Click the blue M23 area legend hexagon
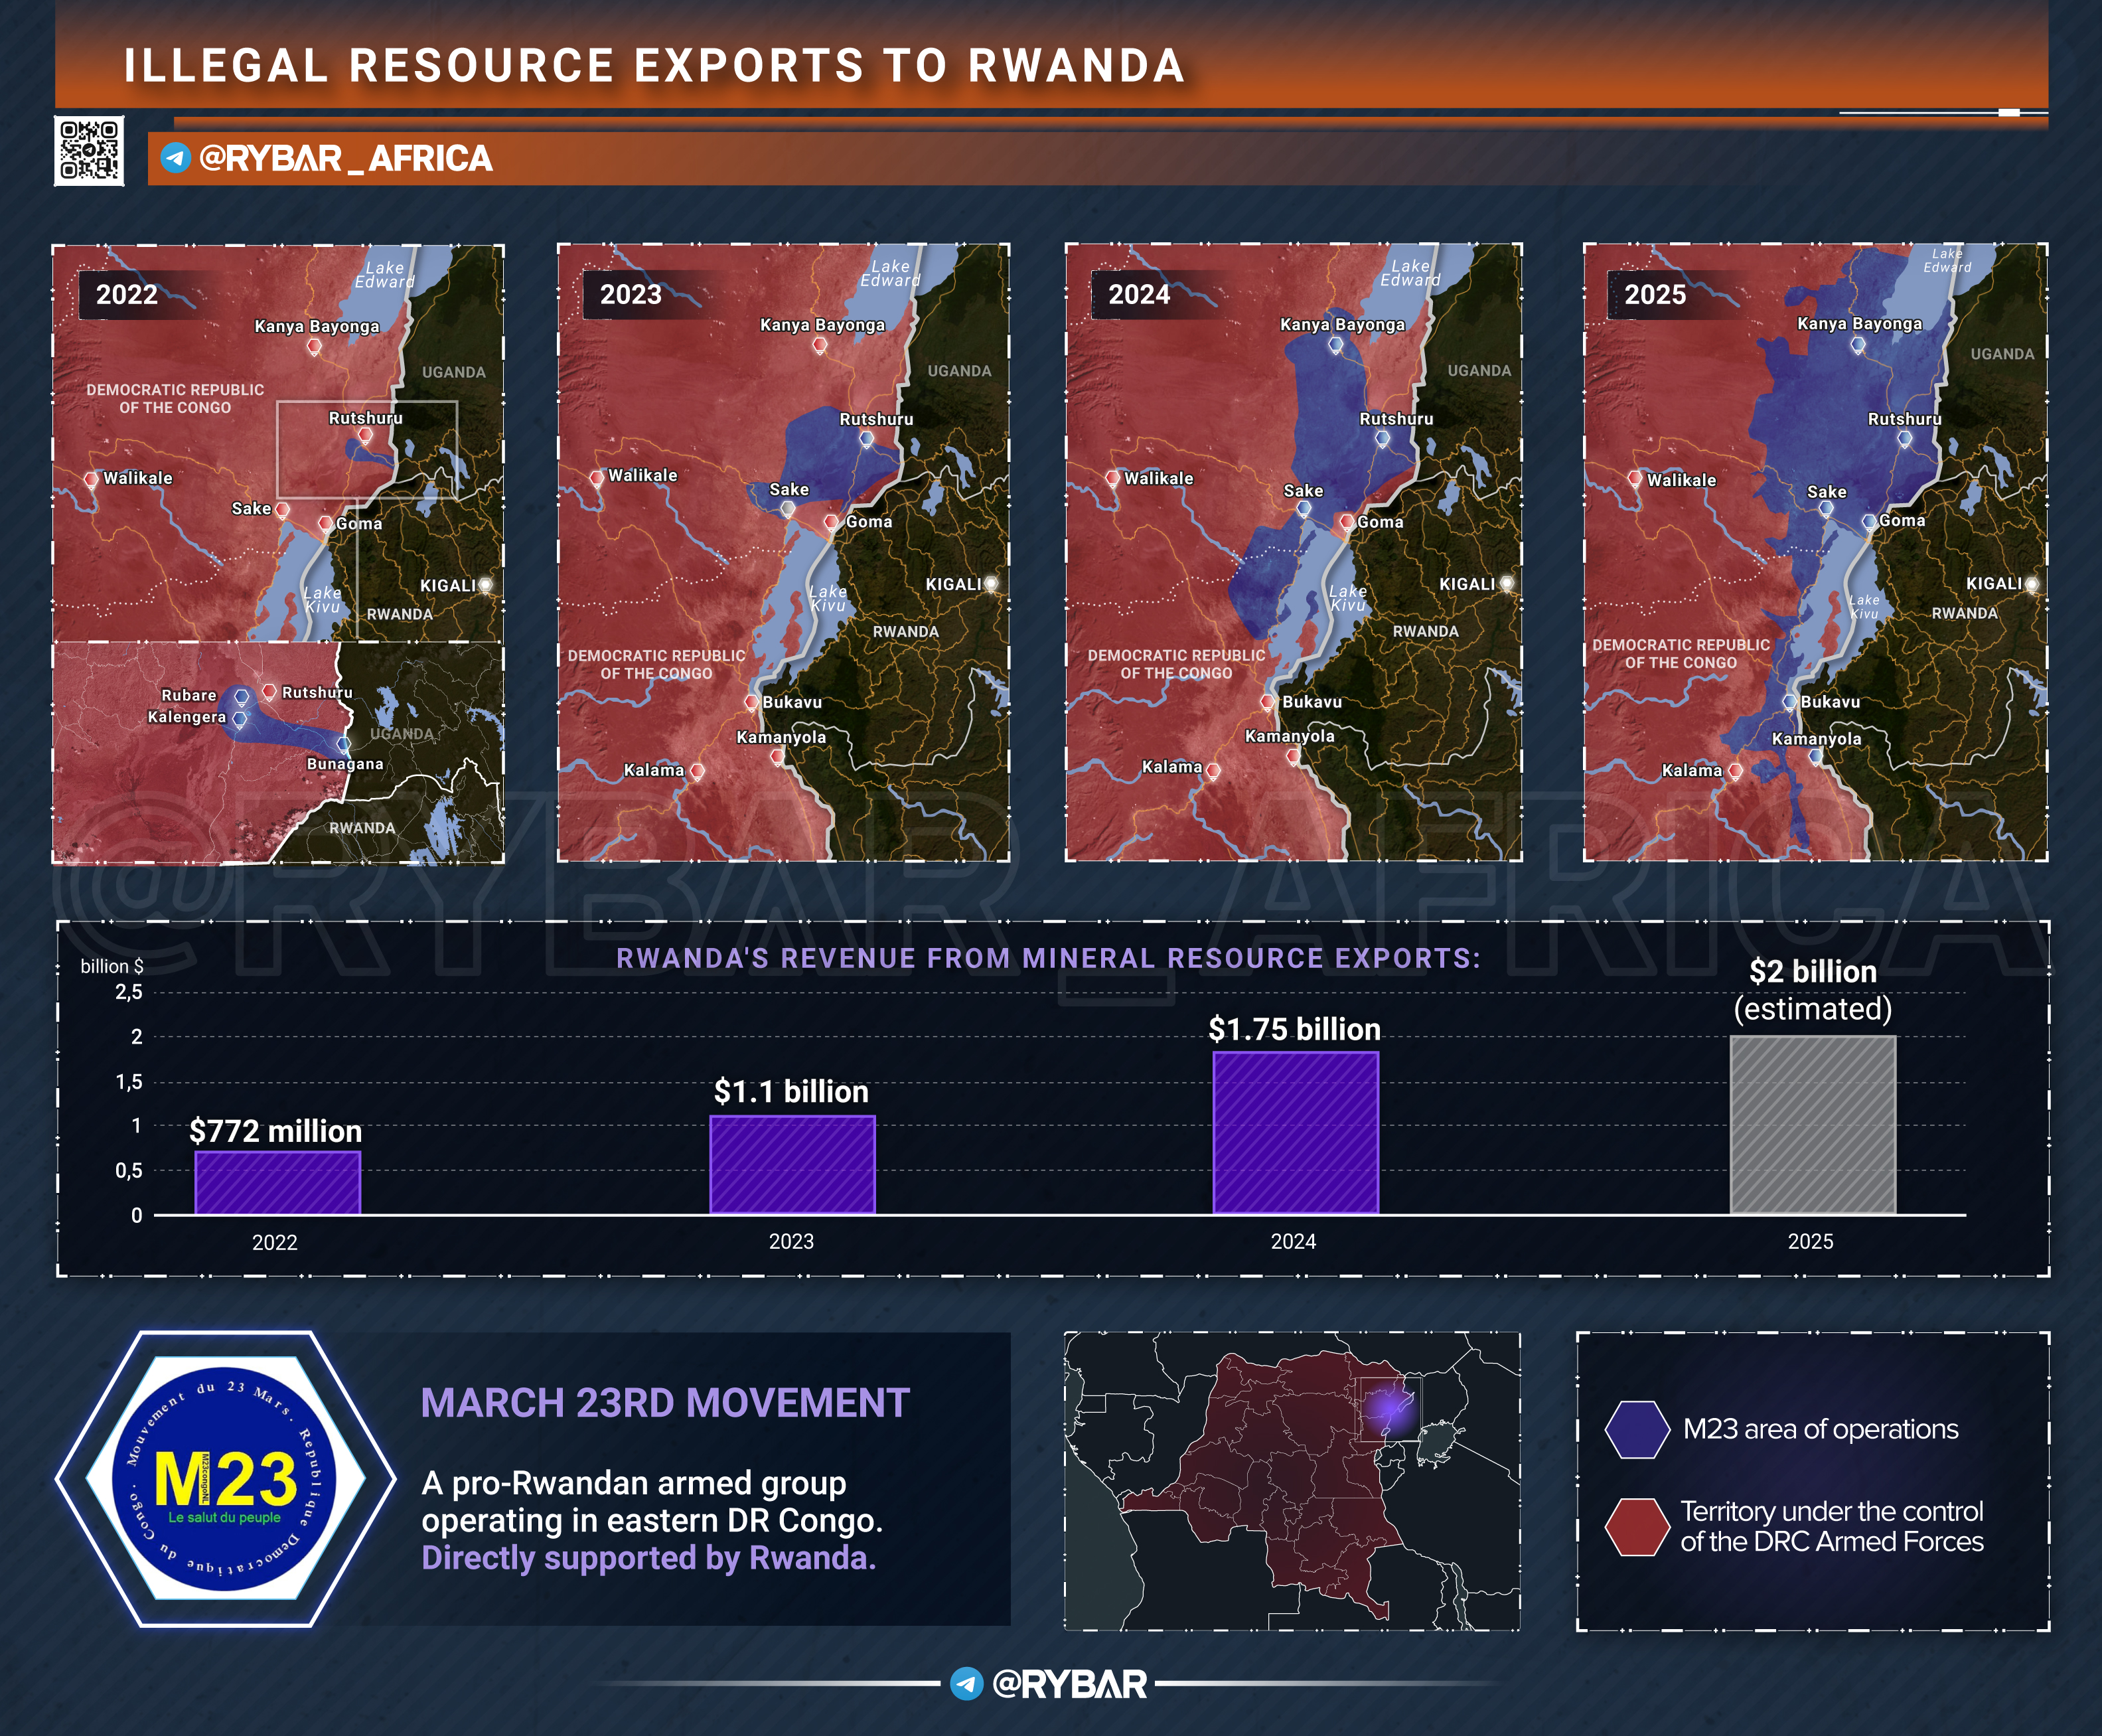Viewport: 2102px width, 1736px height. click(x=1637, y=1430)
